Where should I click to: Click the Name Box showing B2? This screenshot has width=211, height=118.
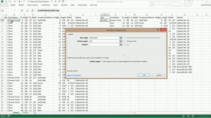(x=7, y=10)
